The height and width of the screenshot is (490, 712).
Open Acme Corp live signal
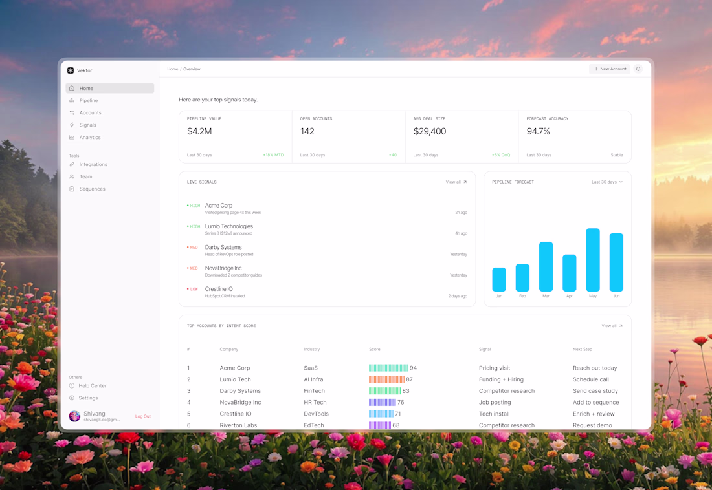[327, 208]
